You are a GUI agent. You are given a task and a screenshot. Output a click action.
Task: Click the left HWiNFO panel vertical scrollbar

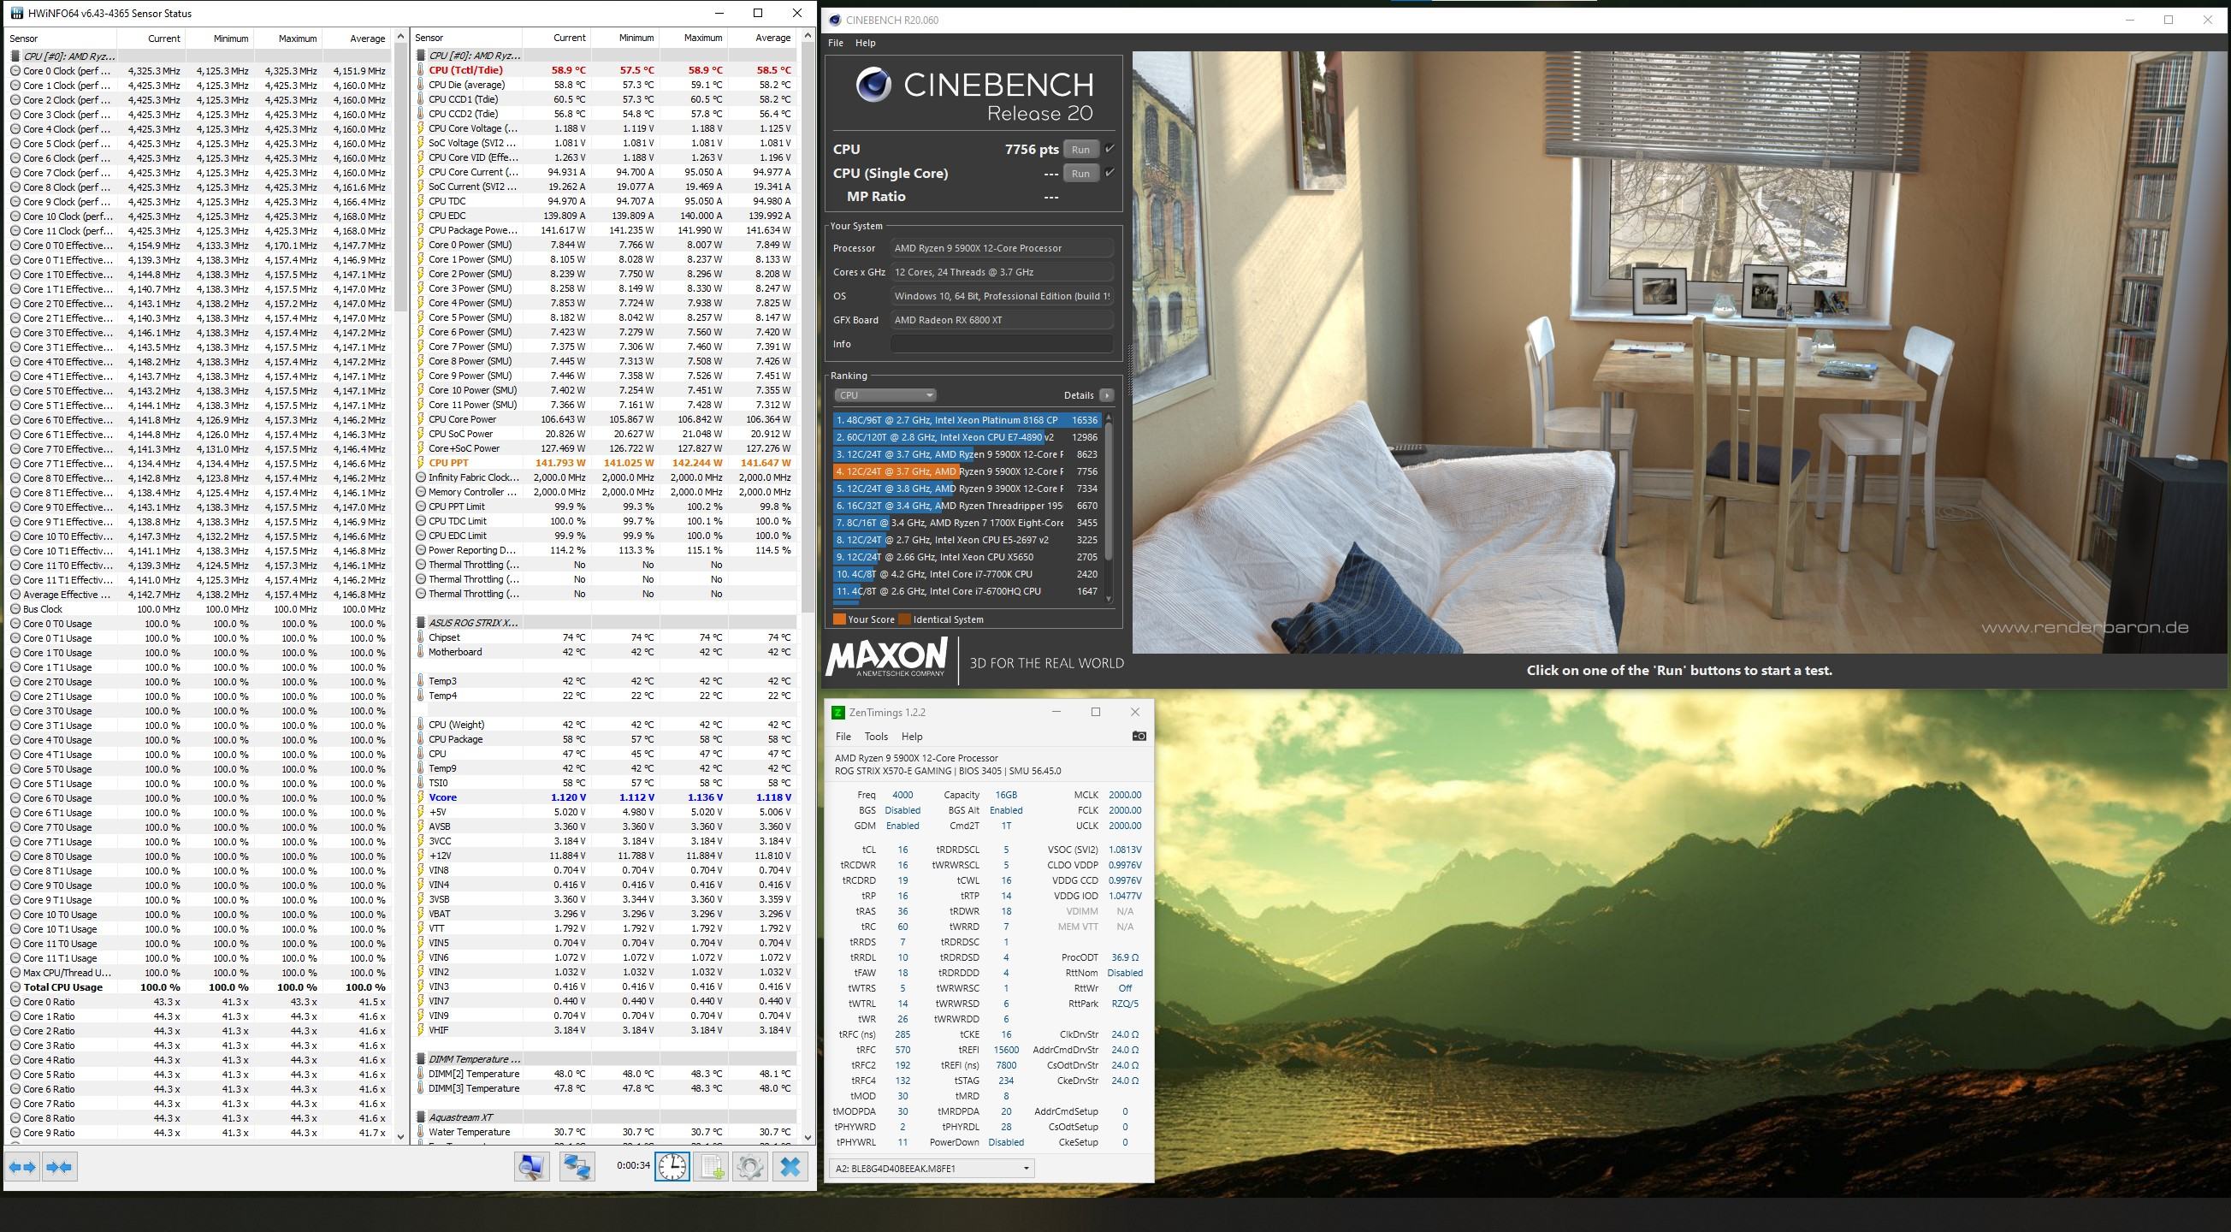click(400, 586)
